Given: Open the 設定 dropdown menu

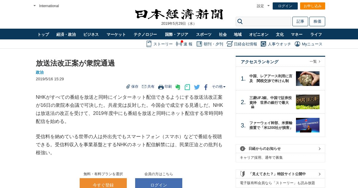Looking at the screenshot, I should coord(263,6).
